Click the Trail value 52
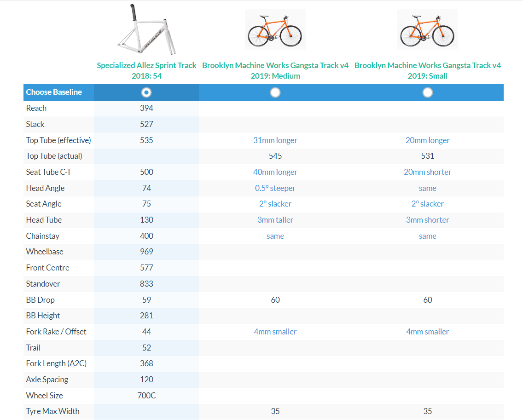Image resolution: width=523 pixels, height=420 pixels. (x=146, y=348)
